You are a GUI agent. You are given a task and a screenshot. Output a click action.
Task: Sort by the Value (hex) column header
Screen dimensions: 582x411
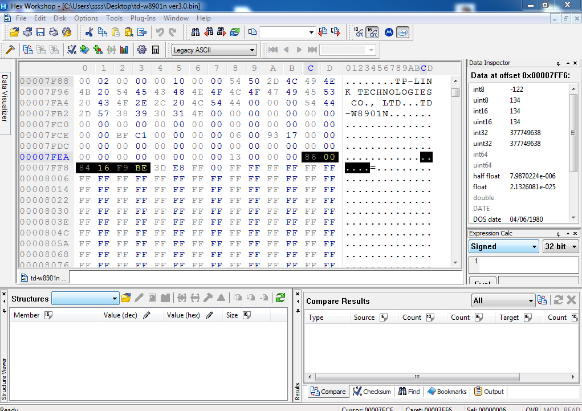coord(193,315)
